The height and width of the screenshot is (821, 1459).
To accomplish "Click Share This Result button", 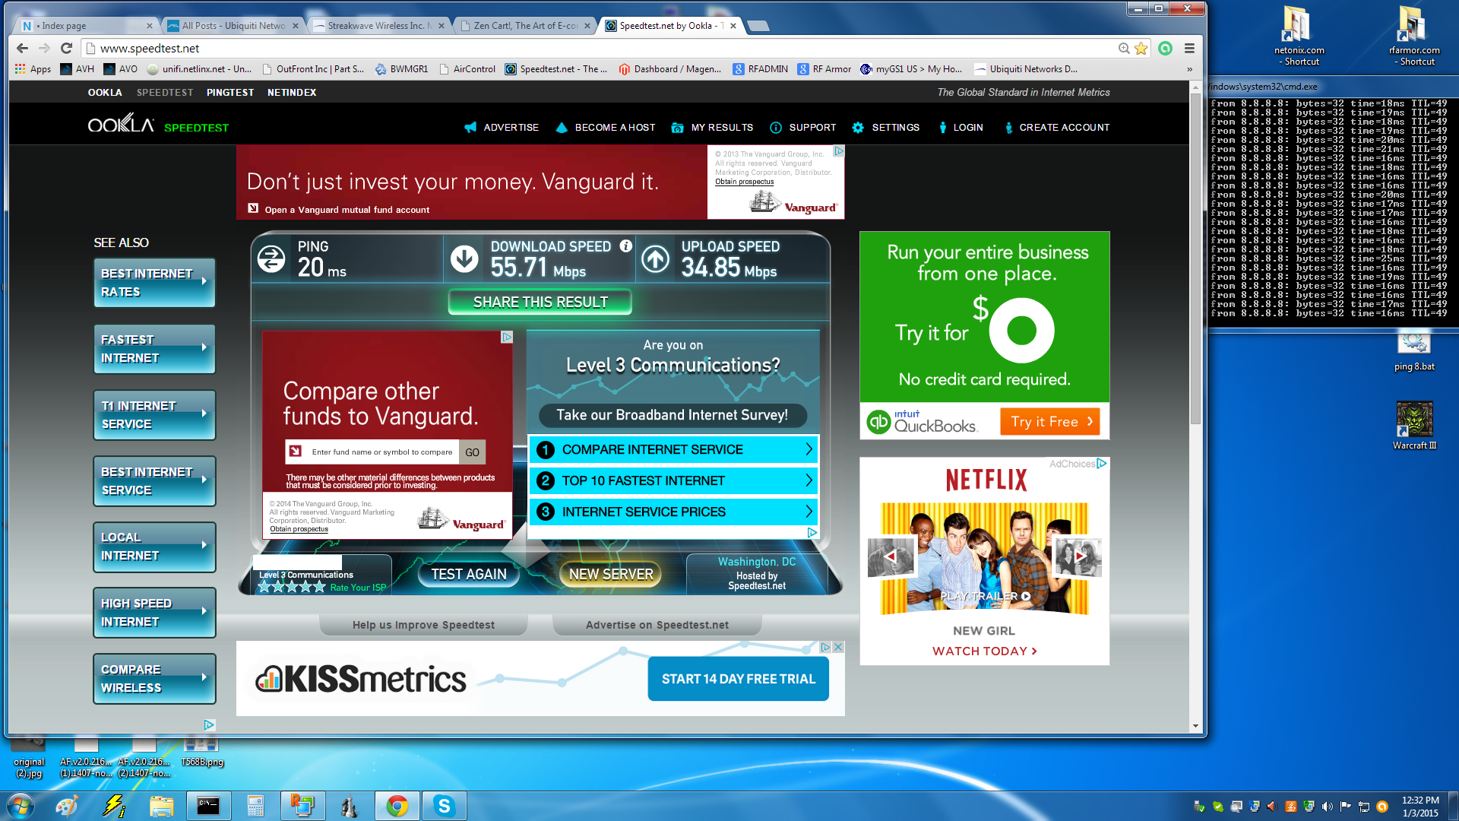I will (x=540, y=302).
